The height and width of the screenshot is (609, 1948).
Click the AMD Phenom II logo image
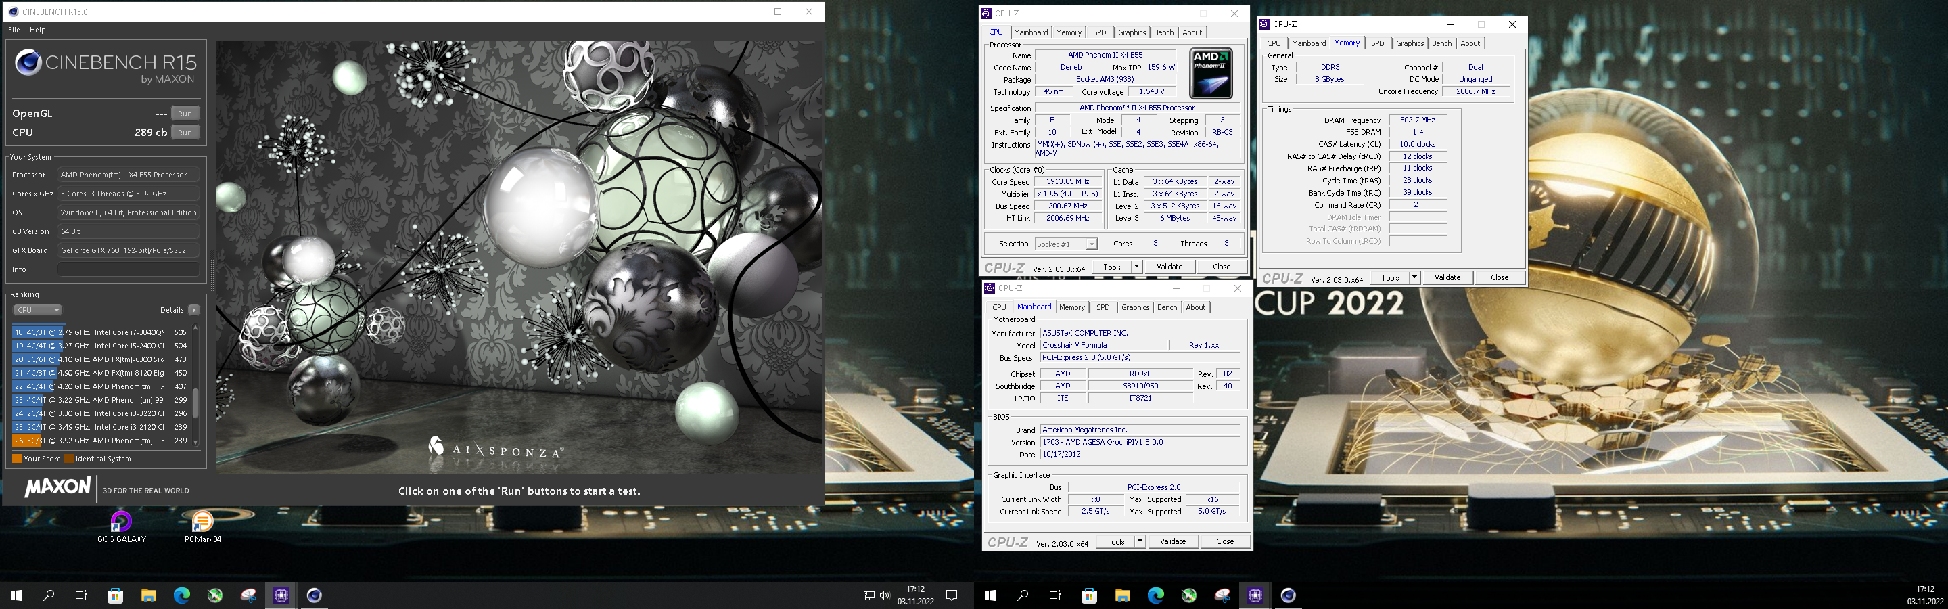[x=1211, y=73]
